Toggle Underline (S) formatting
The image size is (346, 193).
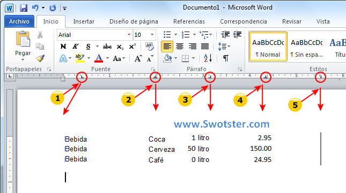pos(89,47)
